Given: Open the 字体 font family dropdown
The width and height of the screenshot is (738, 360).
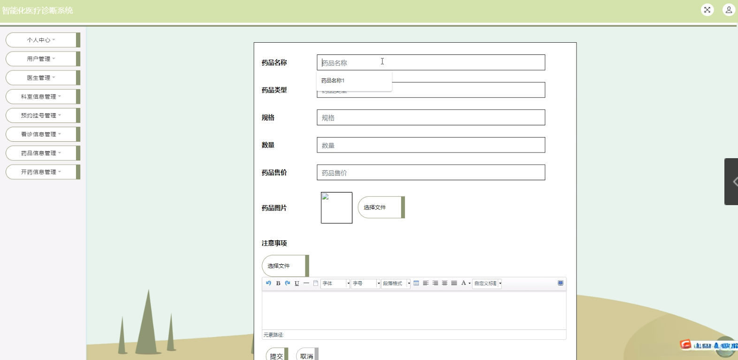Looking at the screenshot, I should pyautogui.click(x=335, y=283).
